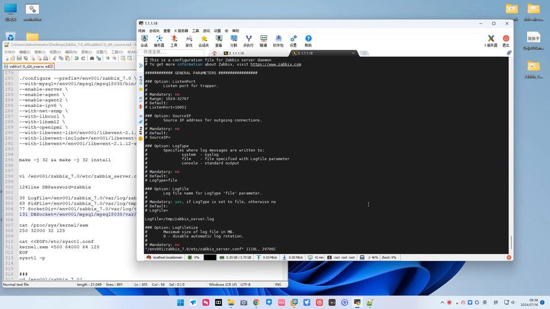This screenshot has width=550, height=309.
Task: Click the star-shaped Sessions (会话夹) toolbar icon
Action: tap(204, 41)
